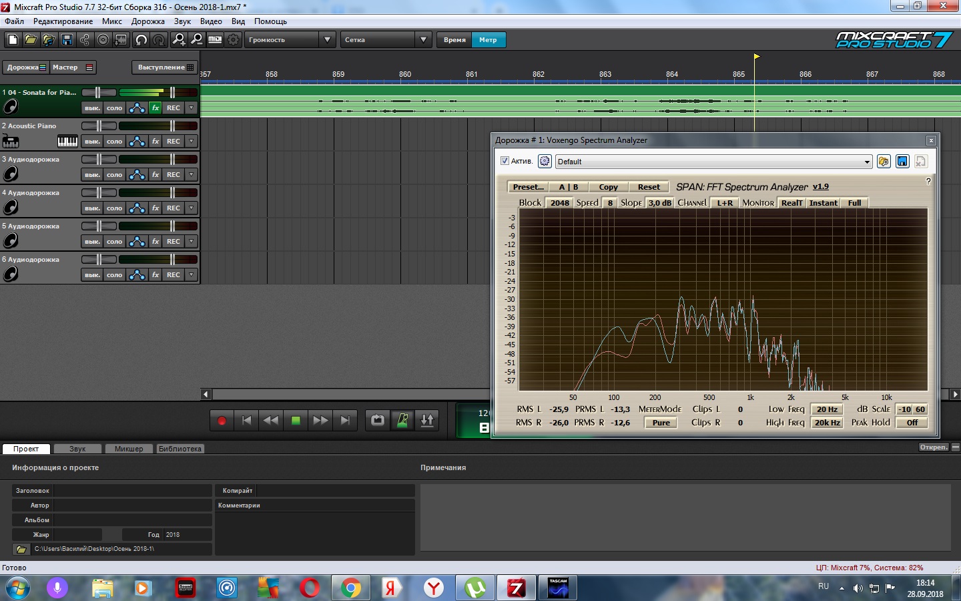Click the mix down to audio file icon
961x601 pixels.
pos(121,40)
